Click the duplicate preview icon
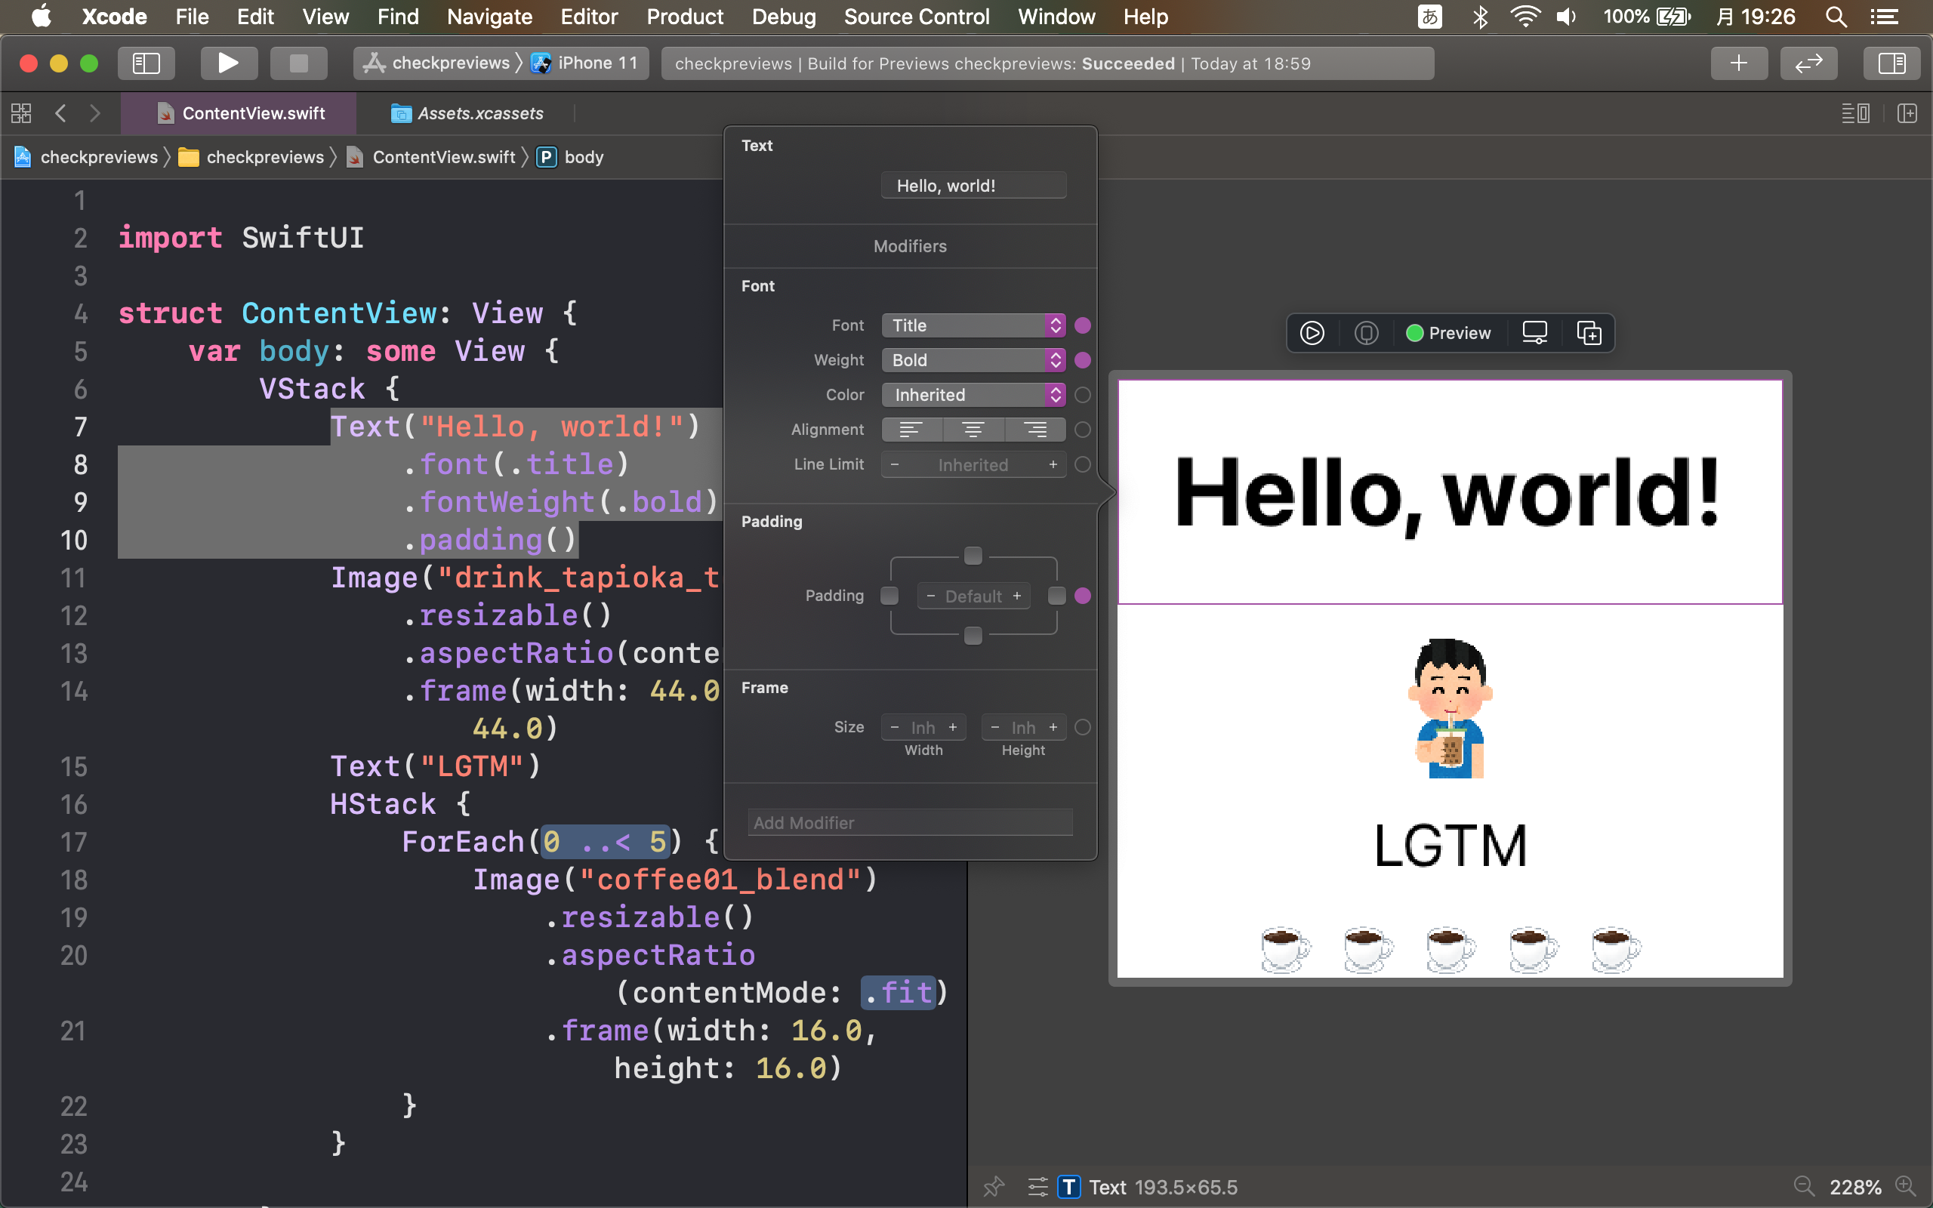The width and height of the screenshot is (1933, 1208). (1588, 332)
